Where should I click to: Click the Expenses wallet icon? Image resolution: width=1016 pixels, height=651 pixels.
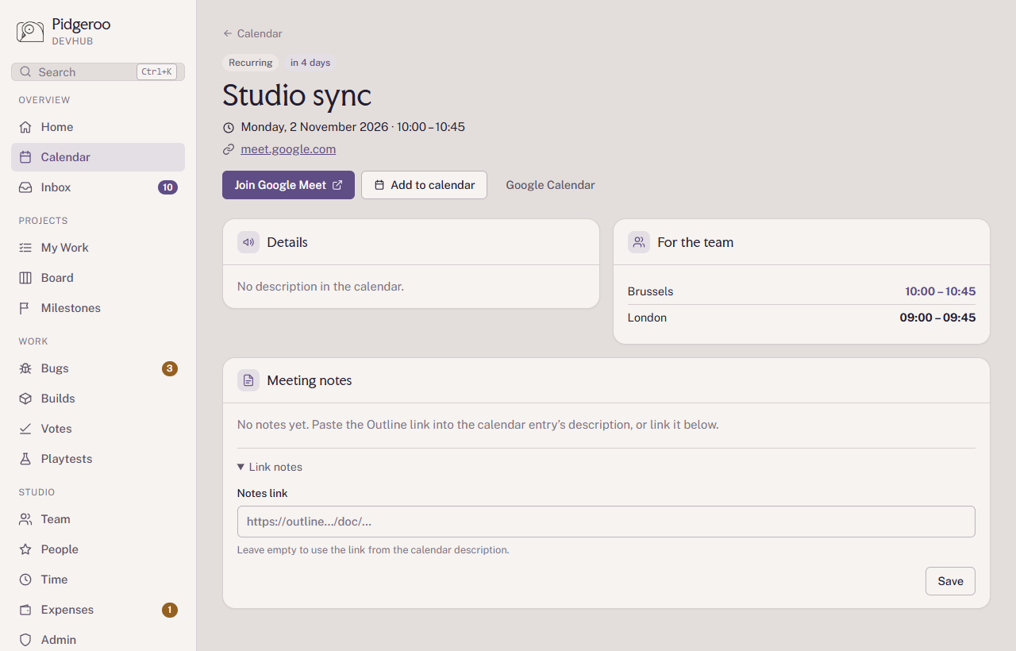pyautogui.click(x=25, y=610)
